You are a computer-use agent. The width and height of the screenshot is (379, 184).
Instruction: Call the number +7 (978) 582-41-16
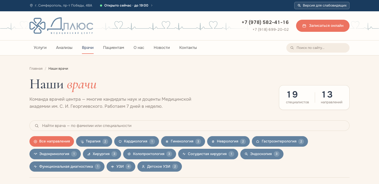[x=265, y=22]
